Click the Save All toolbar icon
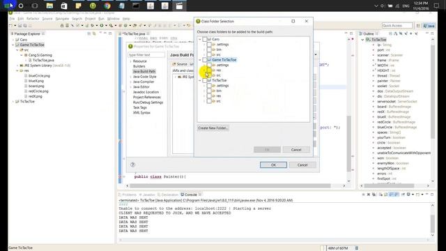The image size is (446, 251). click(25, 26)
